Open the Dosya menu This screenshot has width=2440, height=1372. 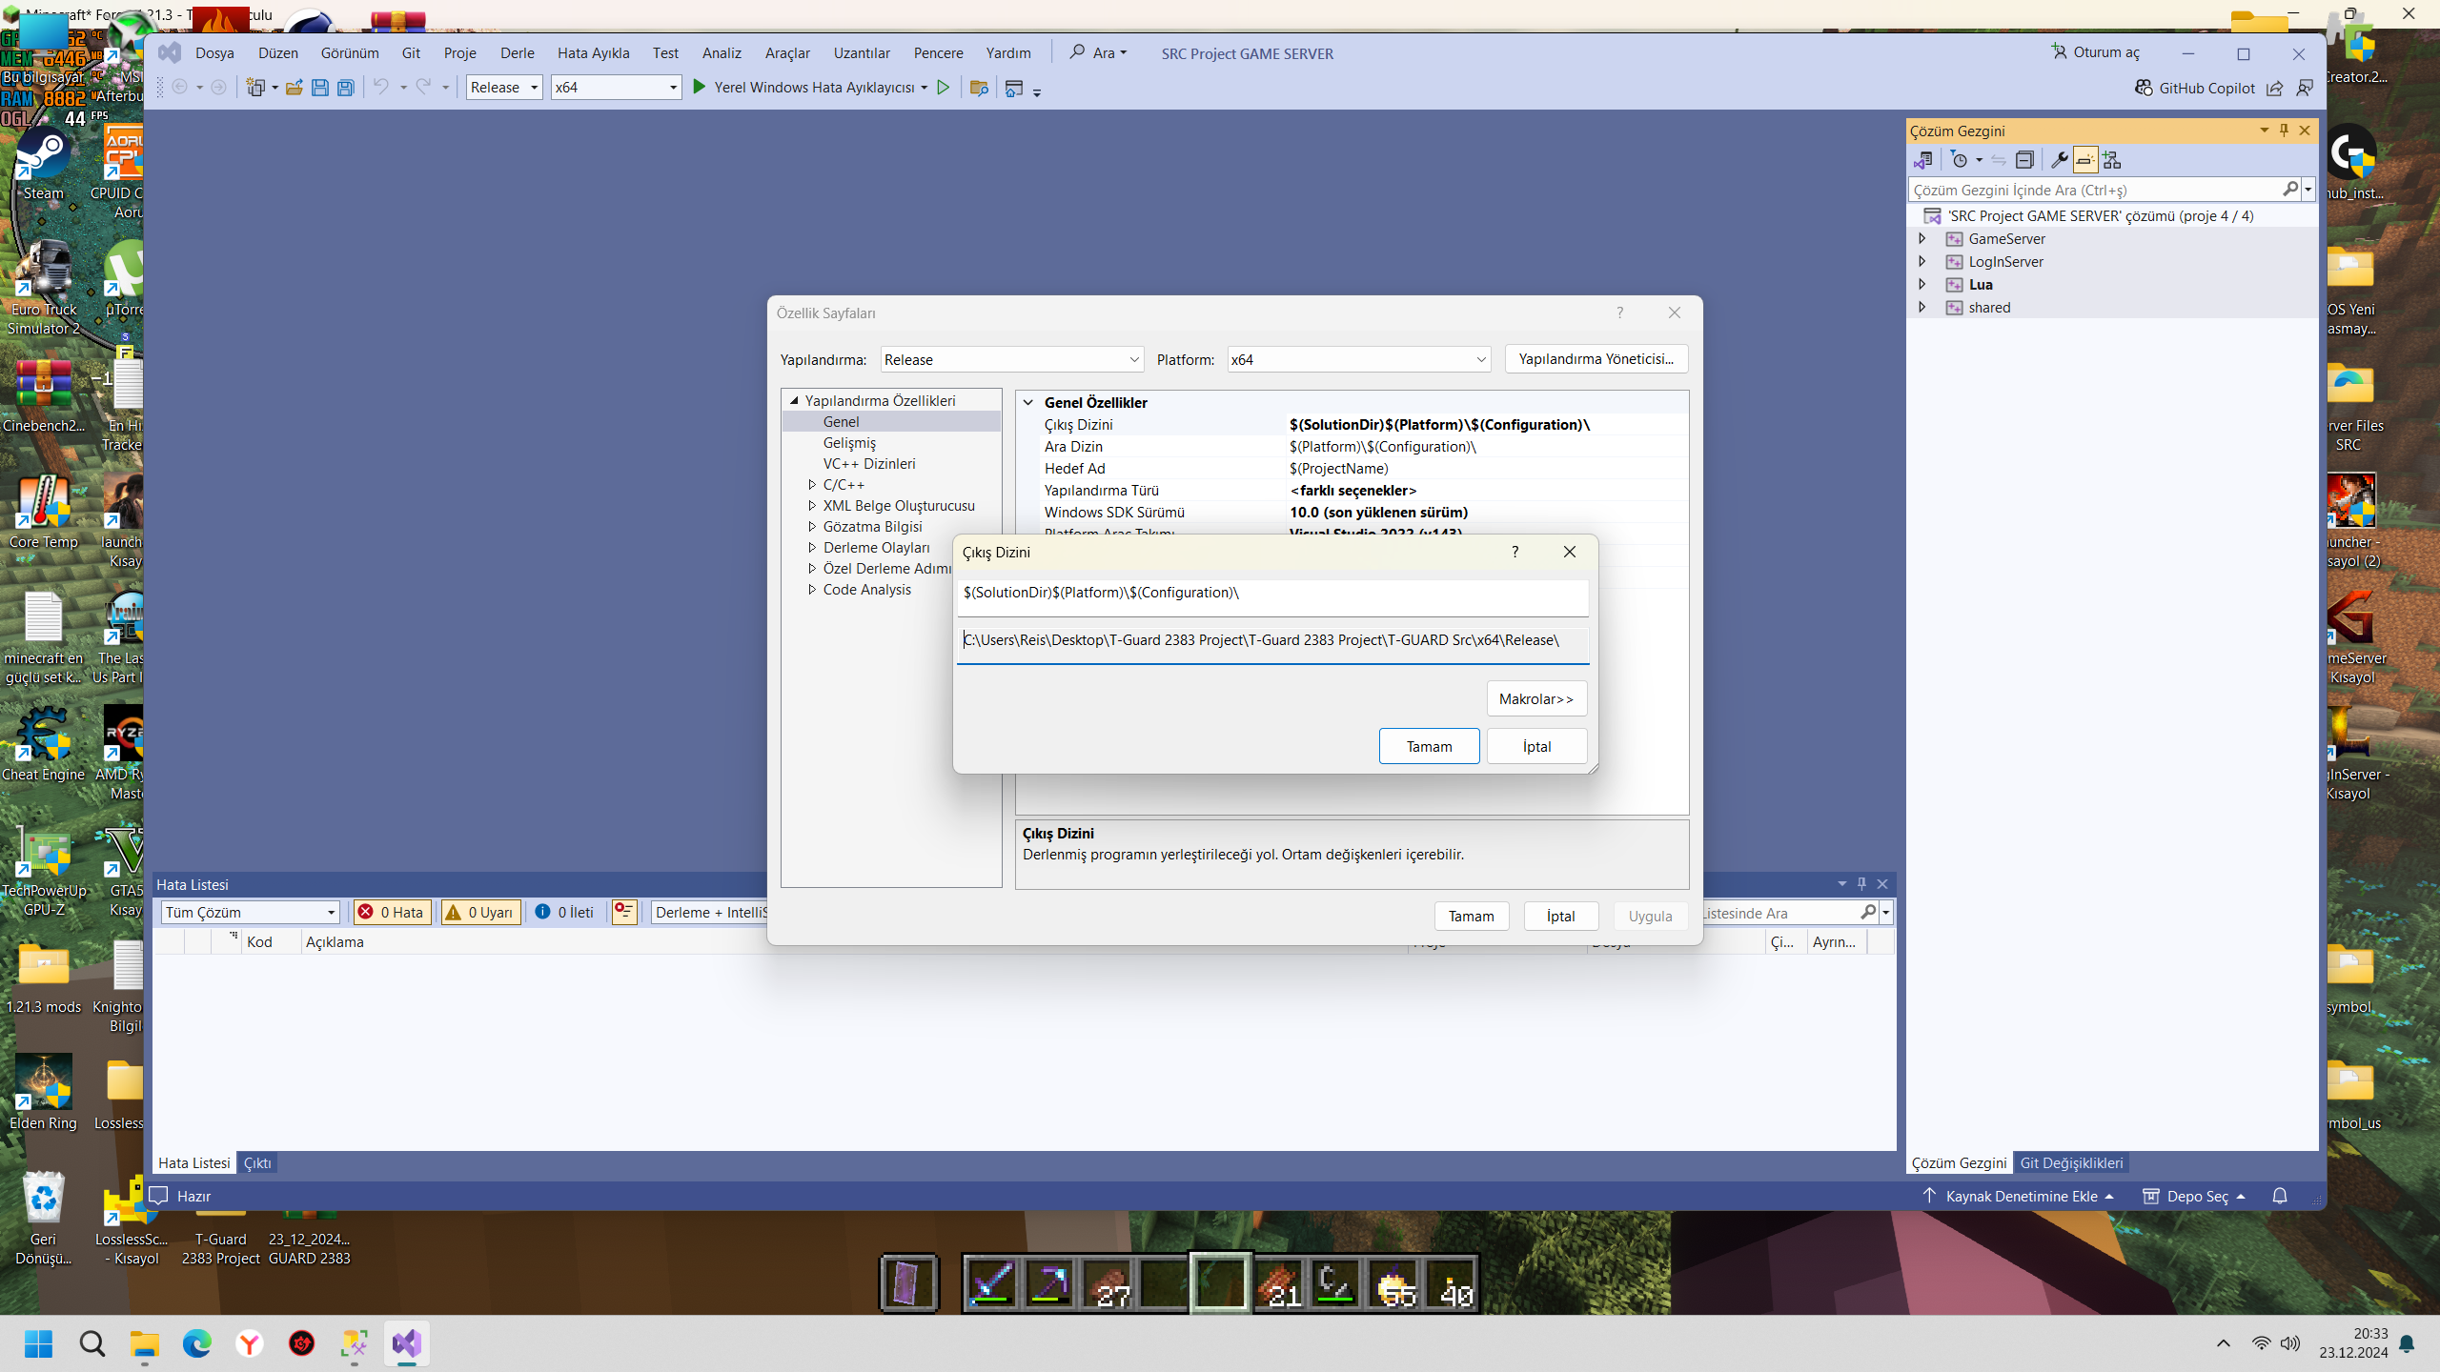[214, 53]
